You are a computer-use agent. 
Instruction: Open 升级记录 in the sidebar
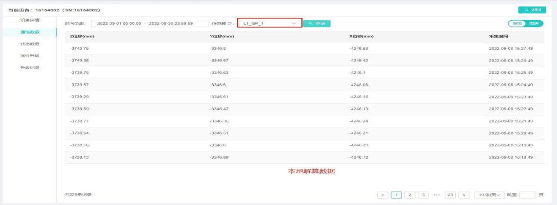click(x=33, y=67)
